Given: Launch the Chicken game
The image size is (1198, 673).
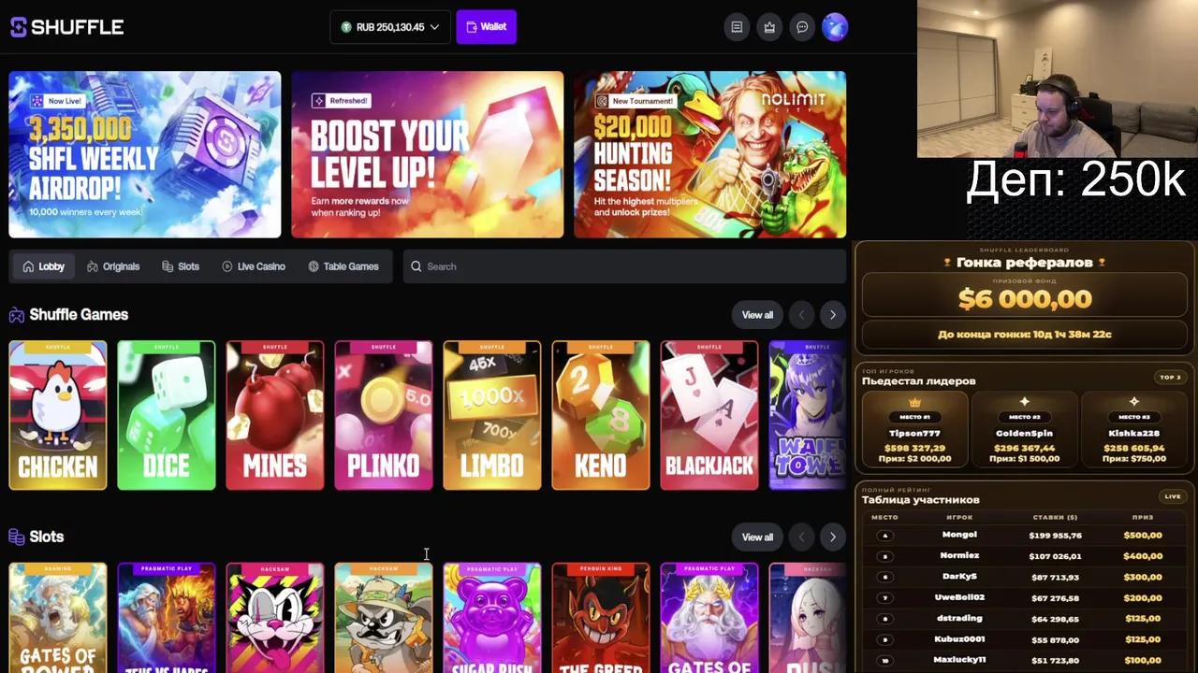Looking at the screenshot, I should (58, 415).
